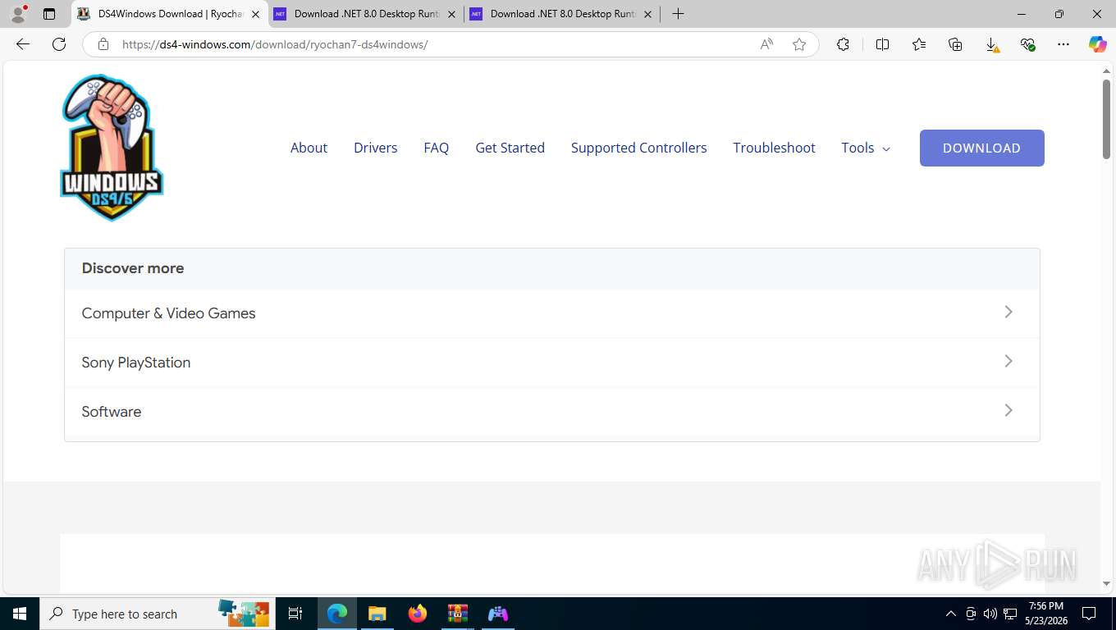Toggle Split screen icon
Viewport: 1116px width, 630px height.
click(x=883, y=44)
